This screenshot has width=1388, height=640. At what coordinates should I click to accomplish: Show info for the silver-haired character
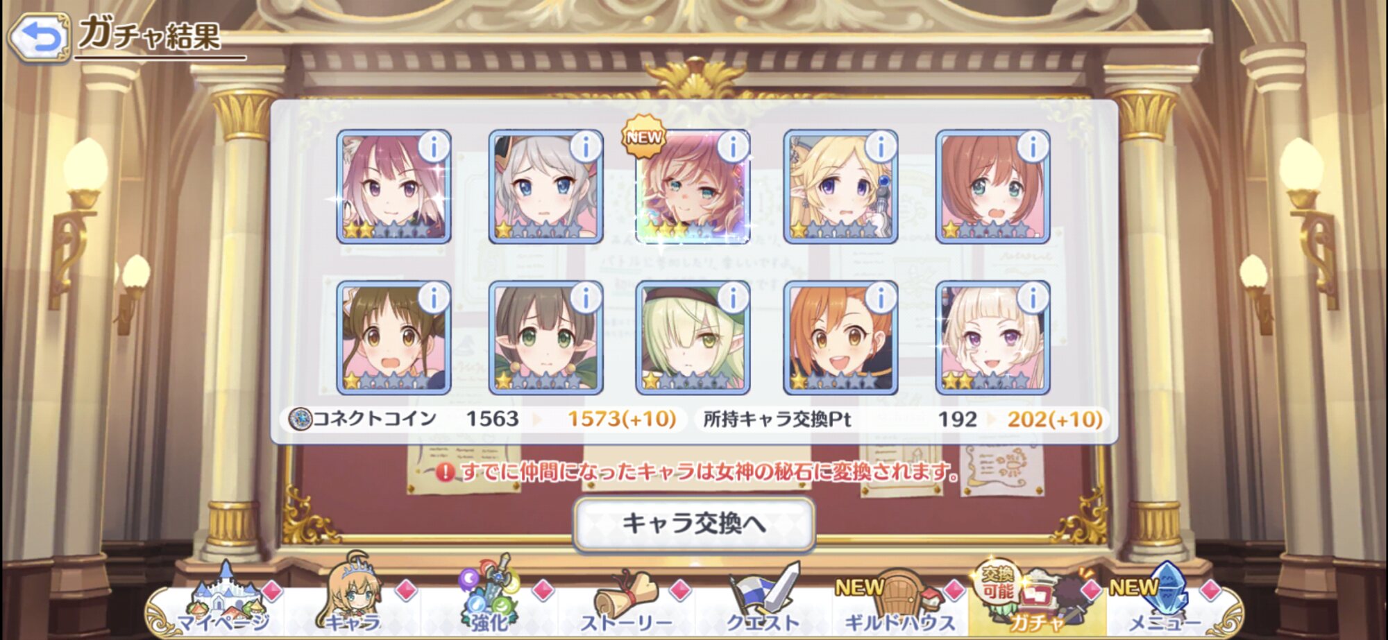pyautogui.click(x=586, y=146)
